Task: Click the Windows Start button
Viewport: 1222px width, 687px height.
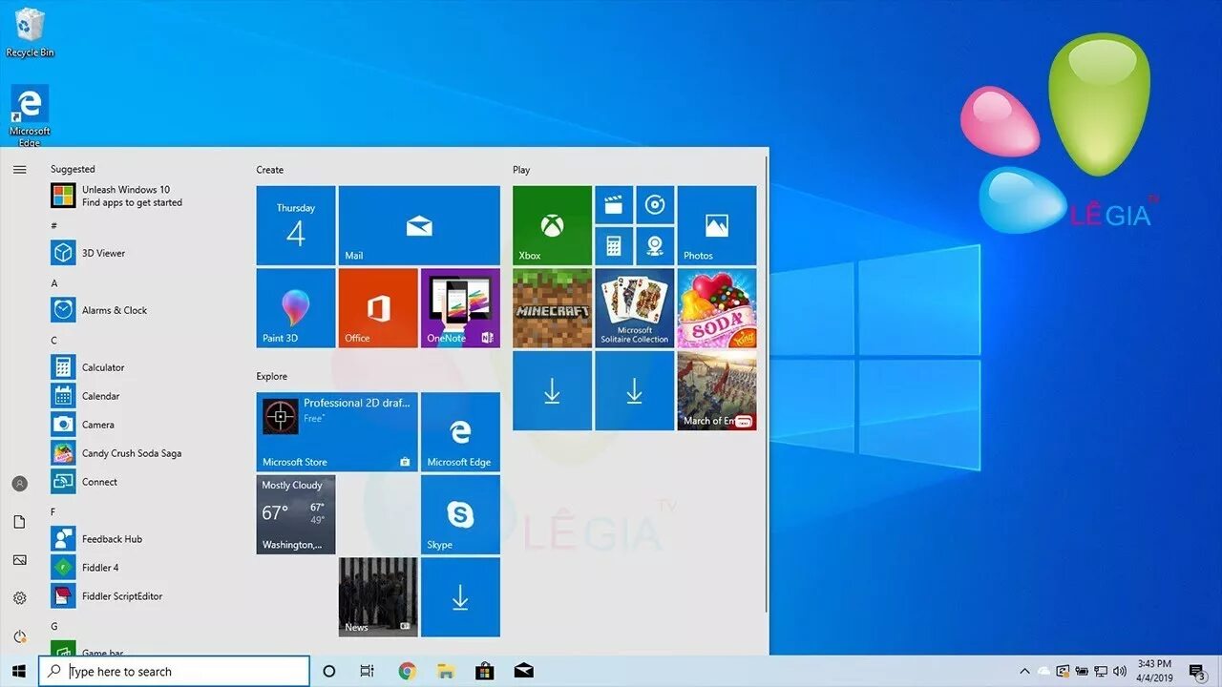Action: (x=19, y=671)
